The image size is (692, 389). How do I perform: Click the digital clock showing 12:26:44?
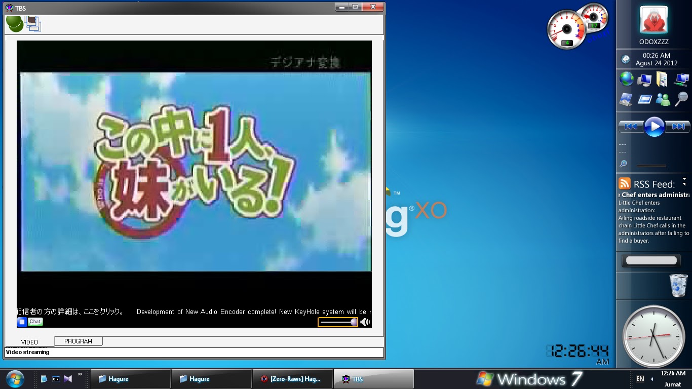(x=577, y=352)
